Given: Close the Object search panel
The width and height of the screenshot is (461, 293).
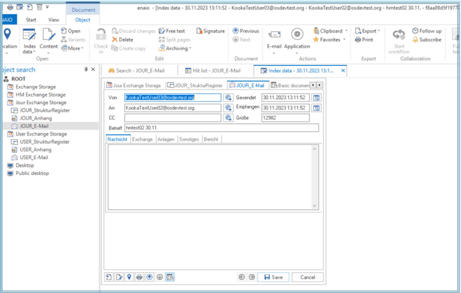Looking at the screenshot, I should point(93,70).
